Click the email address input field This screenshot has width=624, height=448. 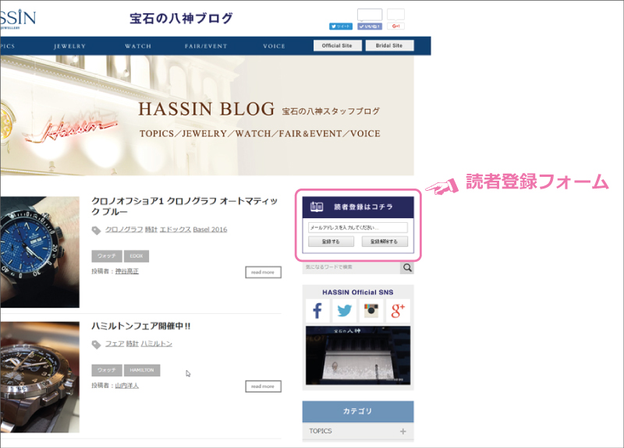point(358,228)
